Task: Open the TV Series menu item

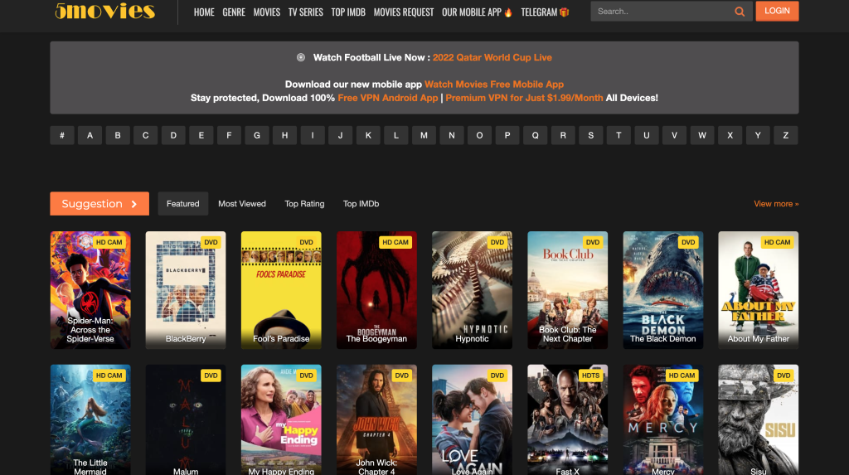Action: (x=305, y=12)
